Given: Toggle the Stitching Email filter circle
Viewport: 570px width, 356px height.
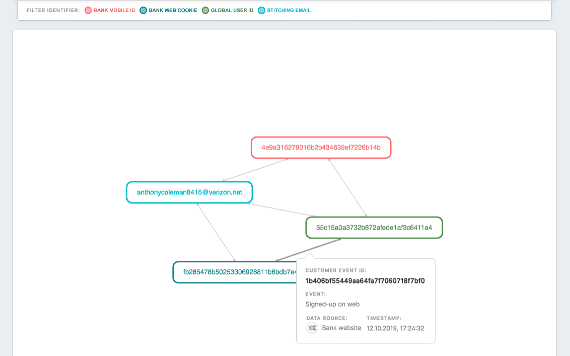Looking at the screenshot, I should (261, 10).
